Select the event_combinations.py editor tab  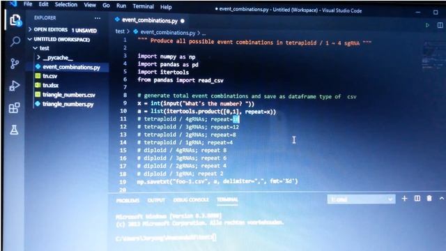pos(149,20)
